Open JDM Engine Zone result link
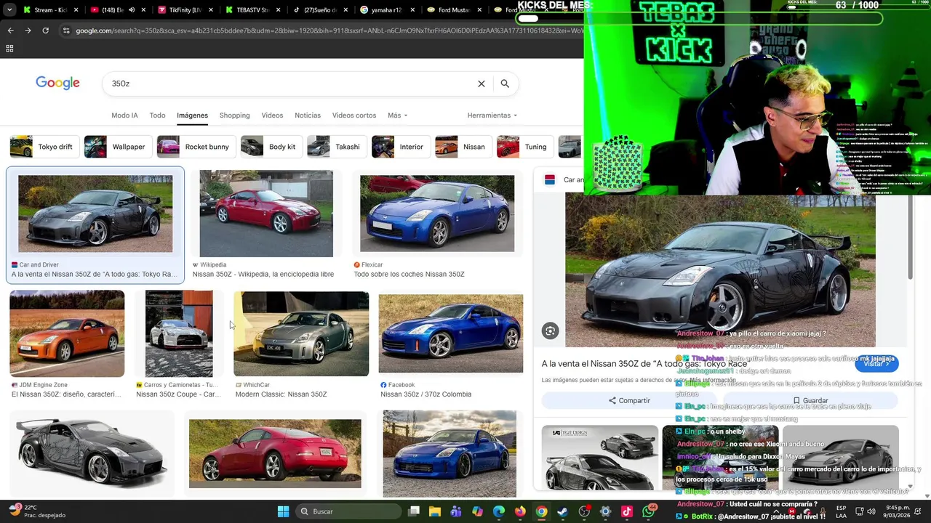This screenshot has height=523, width=931. [66, 394]
